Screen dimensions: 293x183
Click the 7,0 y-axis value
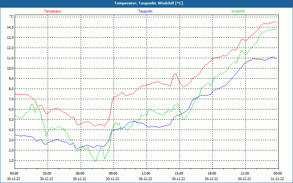[11, 99]
